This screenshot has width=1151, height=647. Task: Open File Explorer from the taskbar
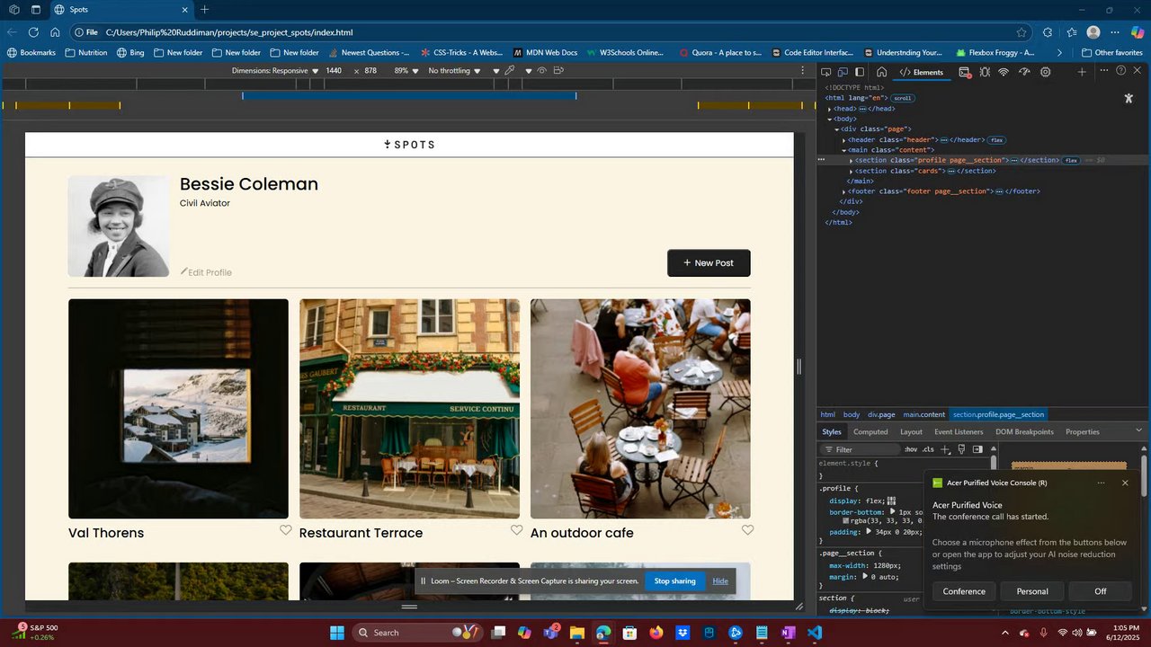pyautogui.click(x=576, y=633)
